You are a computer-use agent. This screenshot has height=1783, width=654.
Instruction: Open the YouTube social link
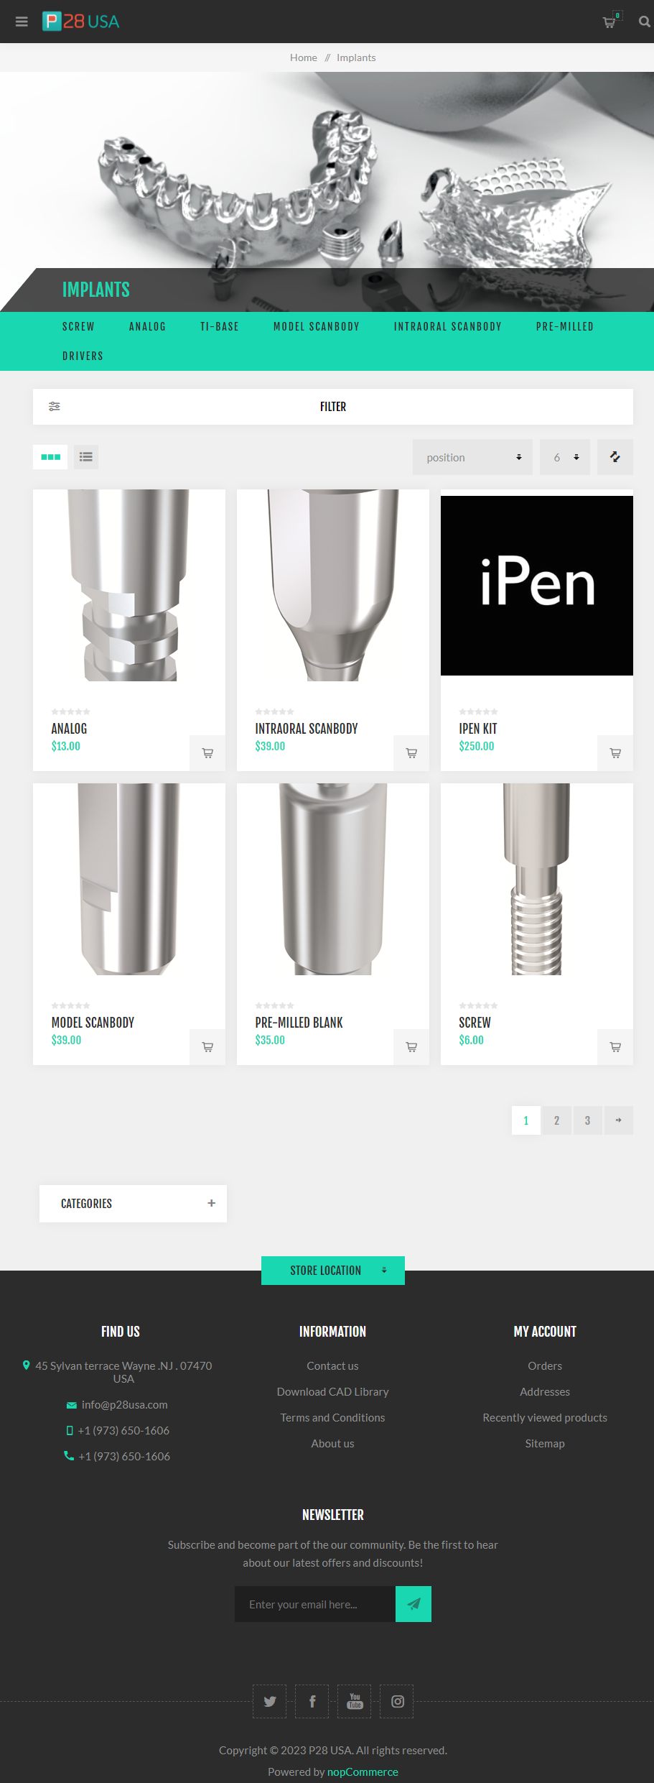click(355, 1701)
